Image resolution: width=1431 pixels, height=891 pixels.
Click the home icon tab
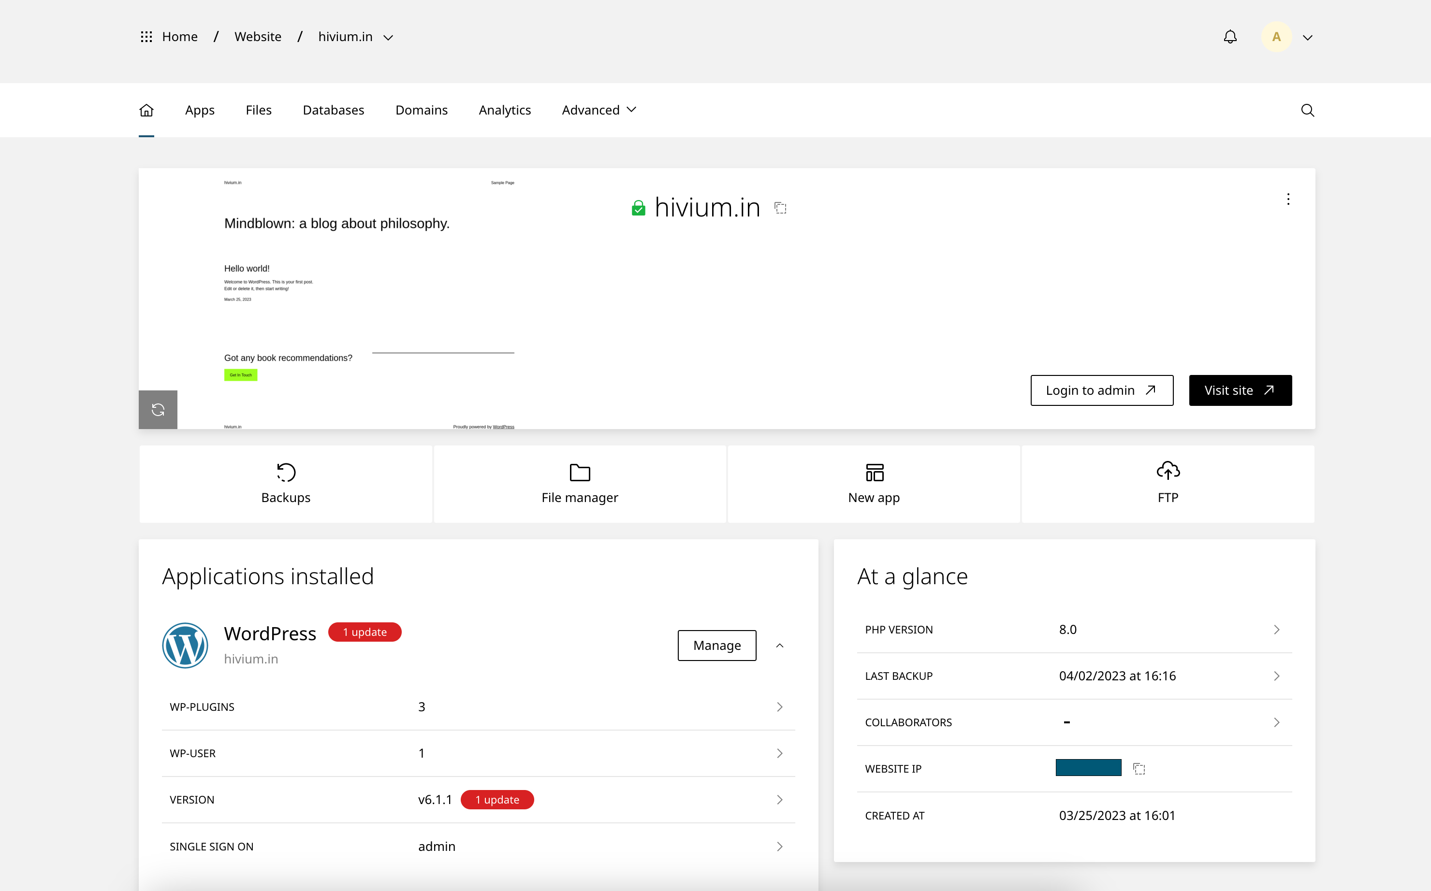146,110
